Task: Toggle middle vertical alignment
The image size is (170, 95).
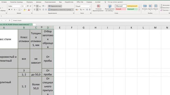Action: click(37, 6)
